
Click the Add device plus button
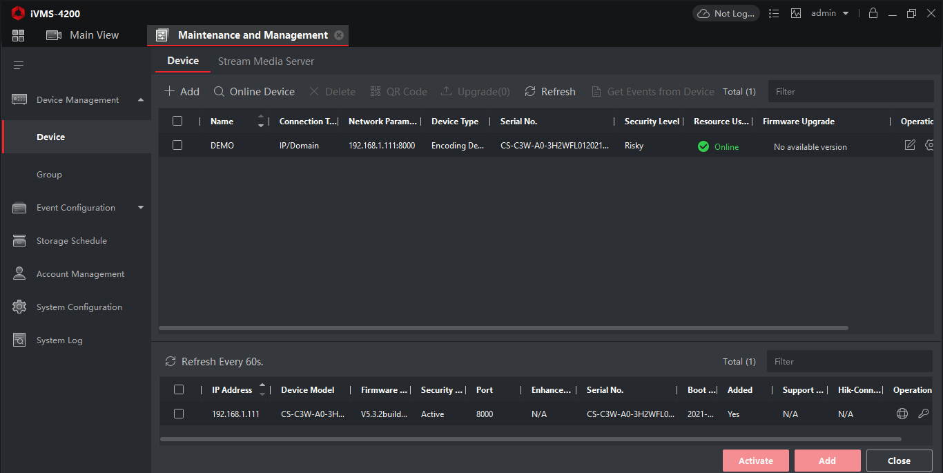(182, 91)
